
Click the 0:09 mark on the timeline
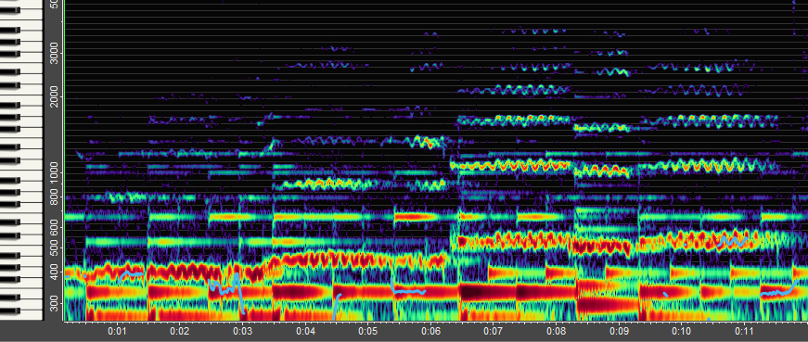(x=619, y=331)
